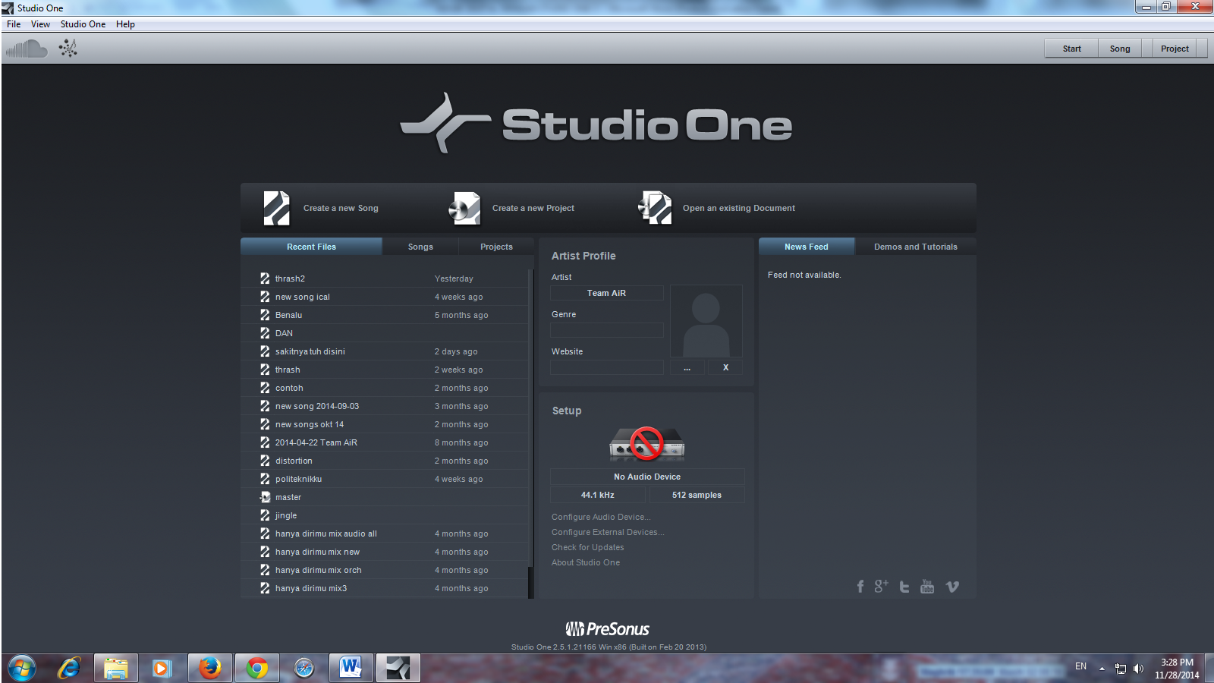1214x683 pixels.
Task: Click the Genre input field
Action: coord(607,330)
